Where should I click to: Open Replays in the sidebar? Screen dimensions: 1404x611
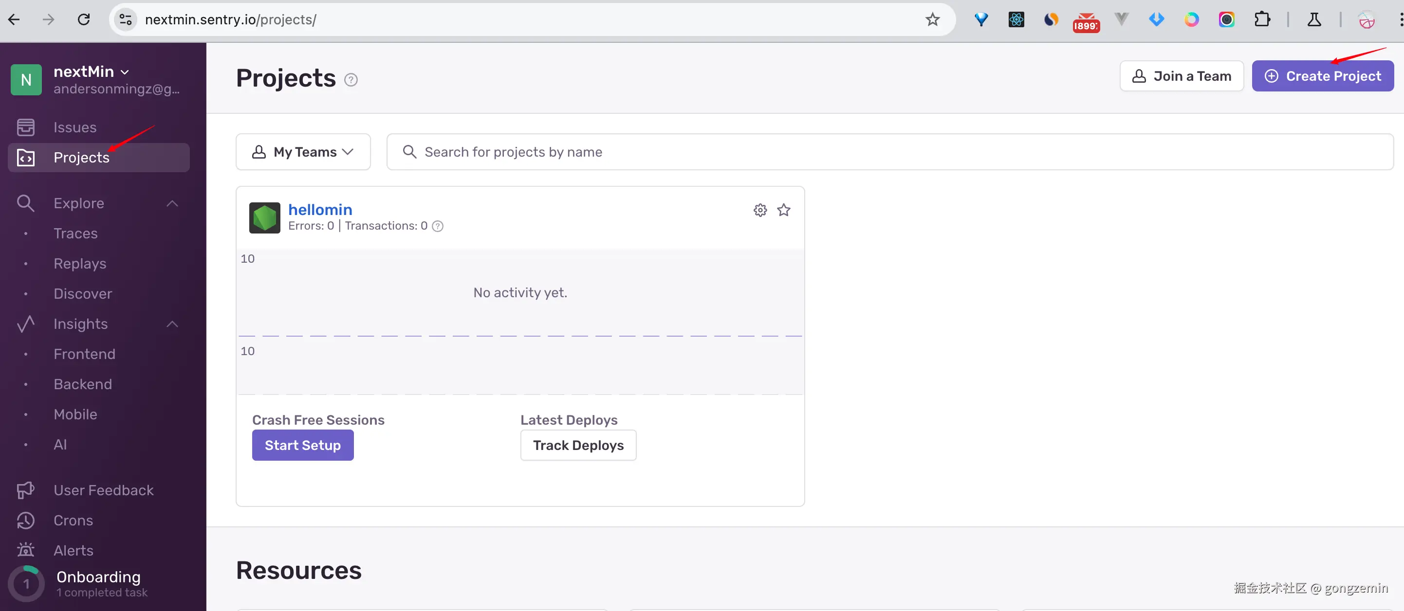[79, 264]
